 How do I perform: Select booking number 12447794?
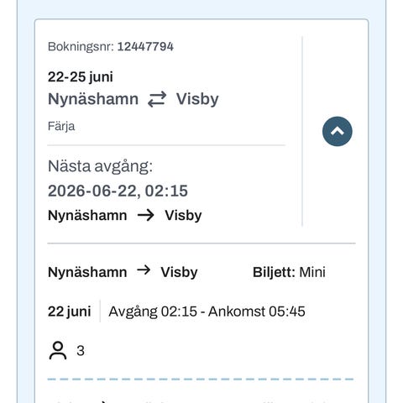(145, 46)
